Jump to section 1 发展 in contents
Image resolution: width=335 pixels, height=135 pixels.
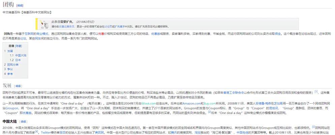[x=9, y=51]
